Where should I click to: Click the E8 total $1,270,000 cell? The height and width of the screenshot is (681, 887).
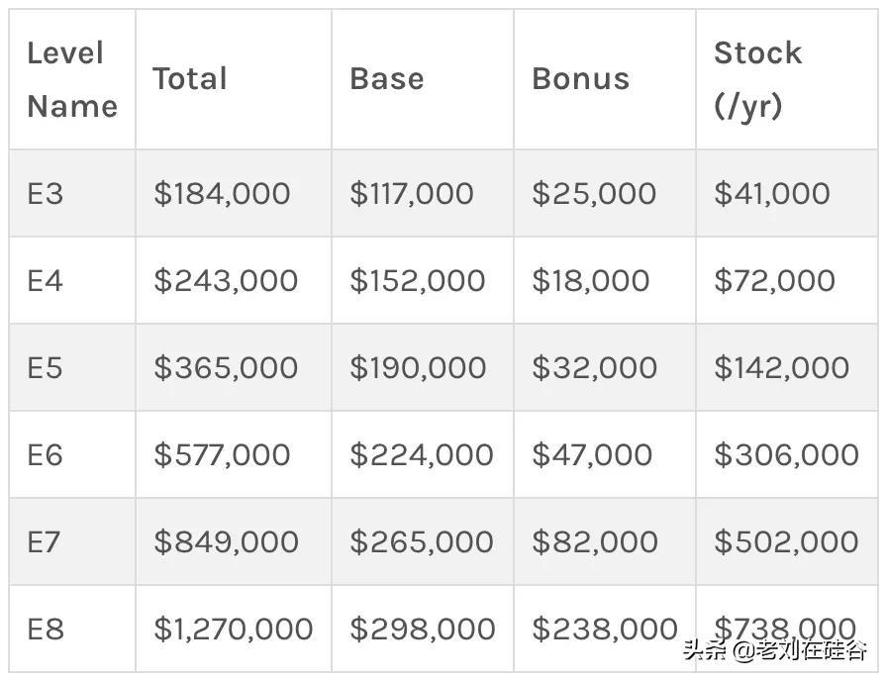point(234,629)
